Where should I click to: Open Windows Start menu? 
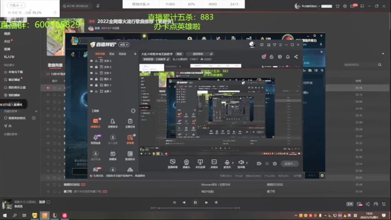(5, 215)
